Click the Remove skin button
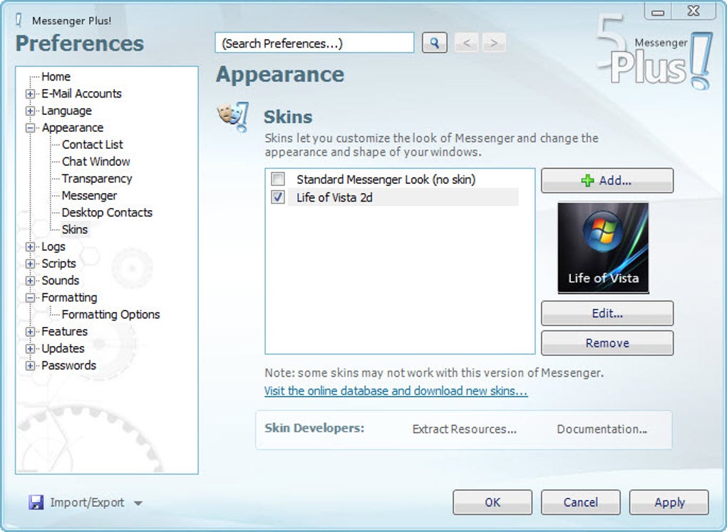727x532 pixels. (x=607, y=343)
